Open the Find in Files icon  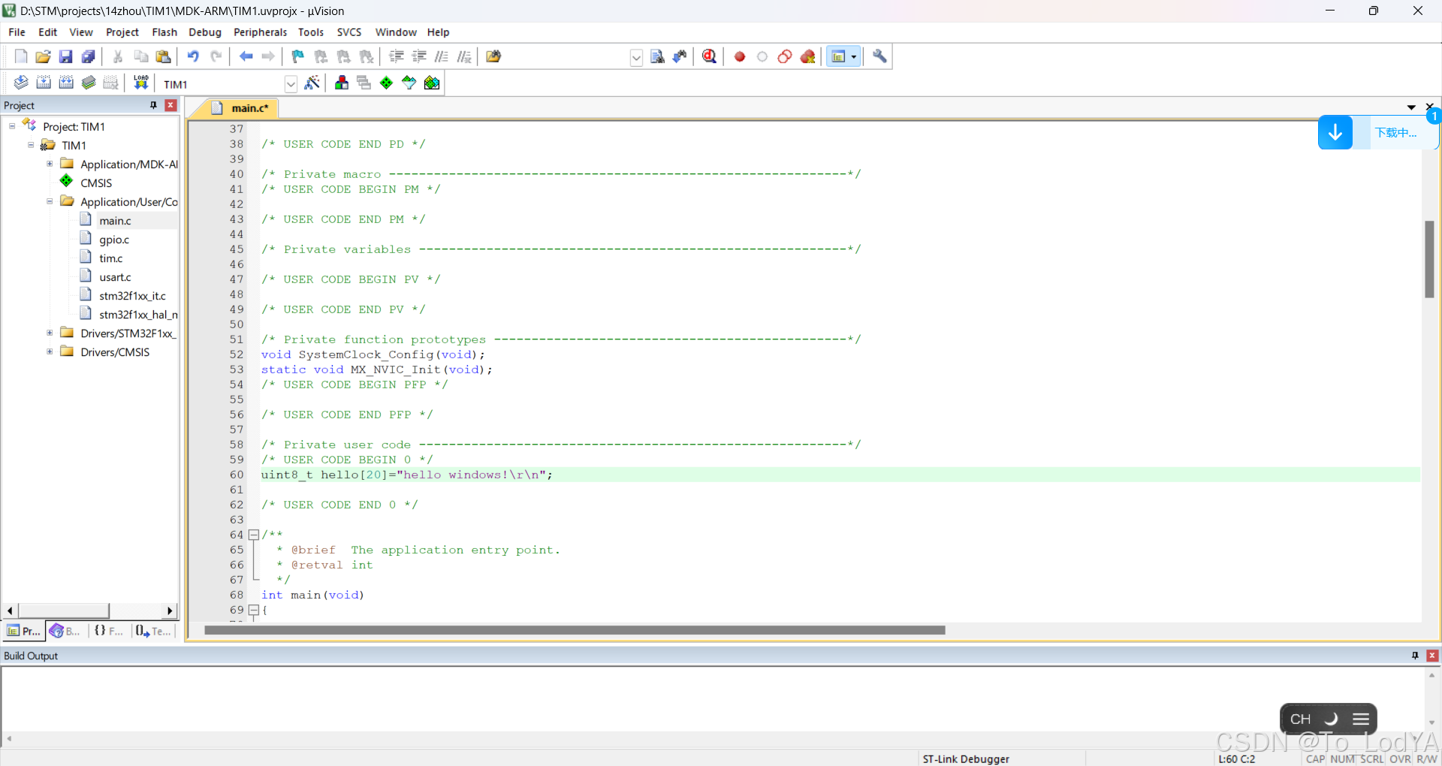[493, 56]
